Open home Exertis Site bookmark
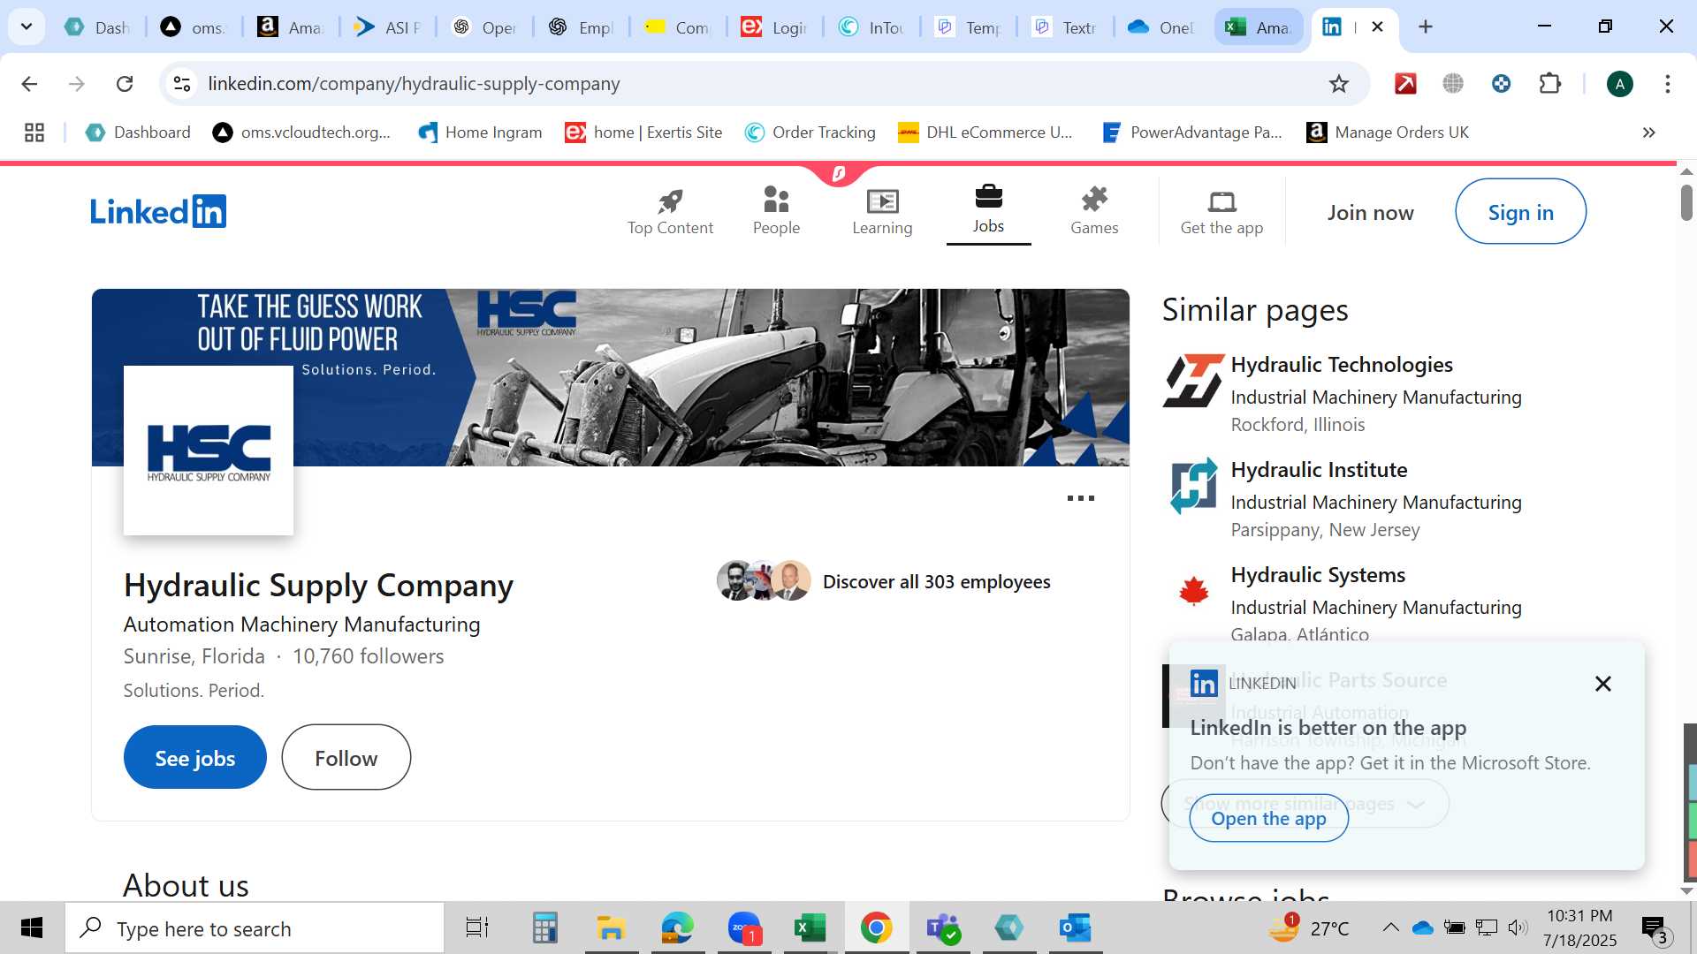 (643, 132)
